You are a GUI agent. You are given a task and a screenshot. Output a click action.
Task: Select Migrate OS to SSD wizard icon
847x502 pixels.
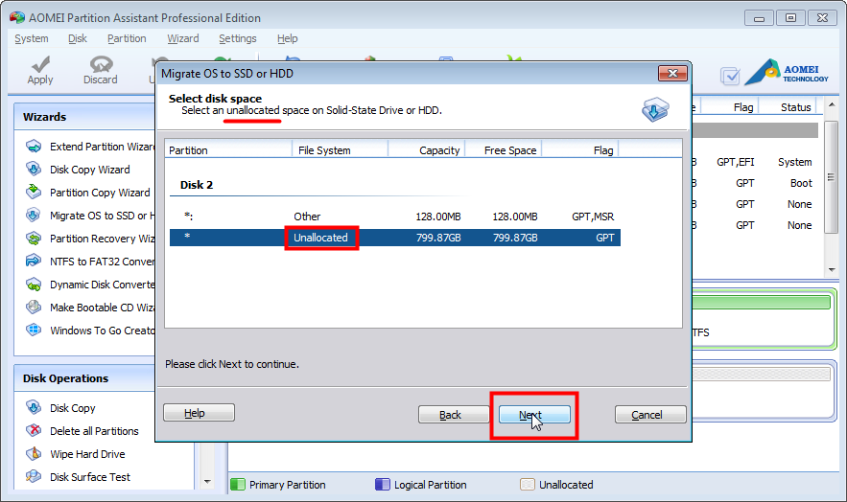point(34,216)
